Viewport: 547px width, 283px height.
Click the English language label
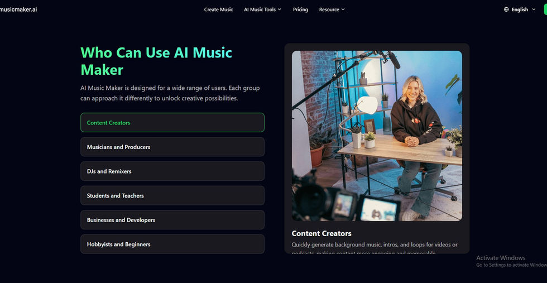pos(520,9)
